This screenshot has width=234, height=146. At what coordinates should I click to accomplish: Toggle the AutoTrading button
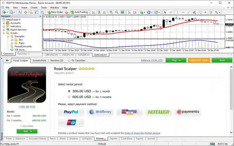click(x=79, y=12)
